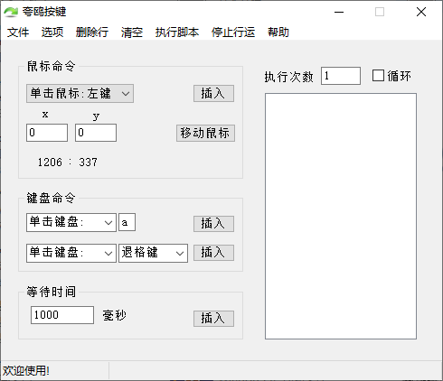Viewport: 443px width, 381px height.
Task: Click the app icon in title bar
Action: click(x=11, y=12)
